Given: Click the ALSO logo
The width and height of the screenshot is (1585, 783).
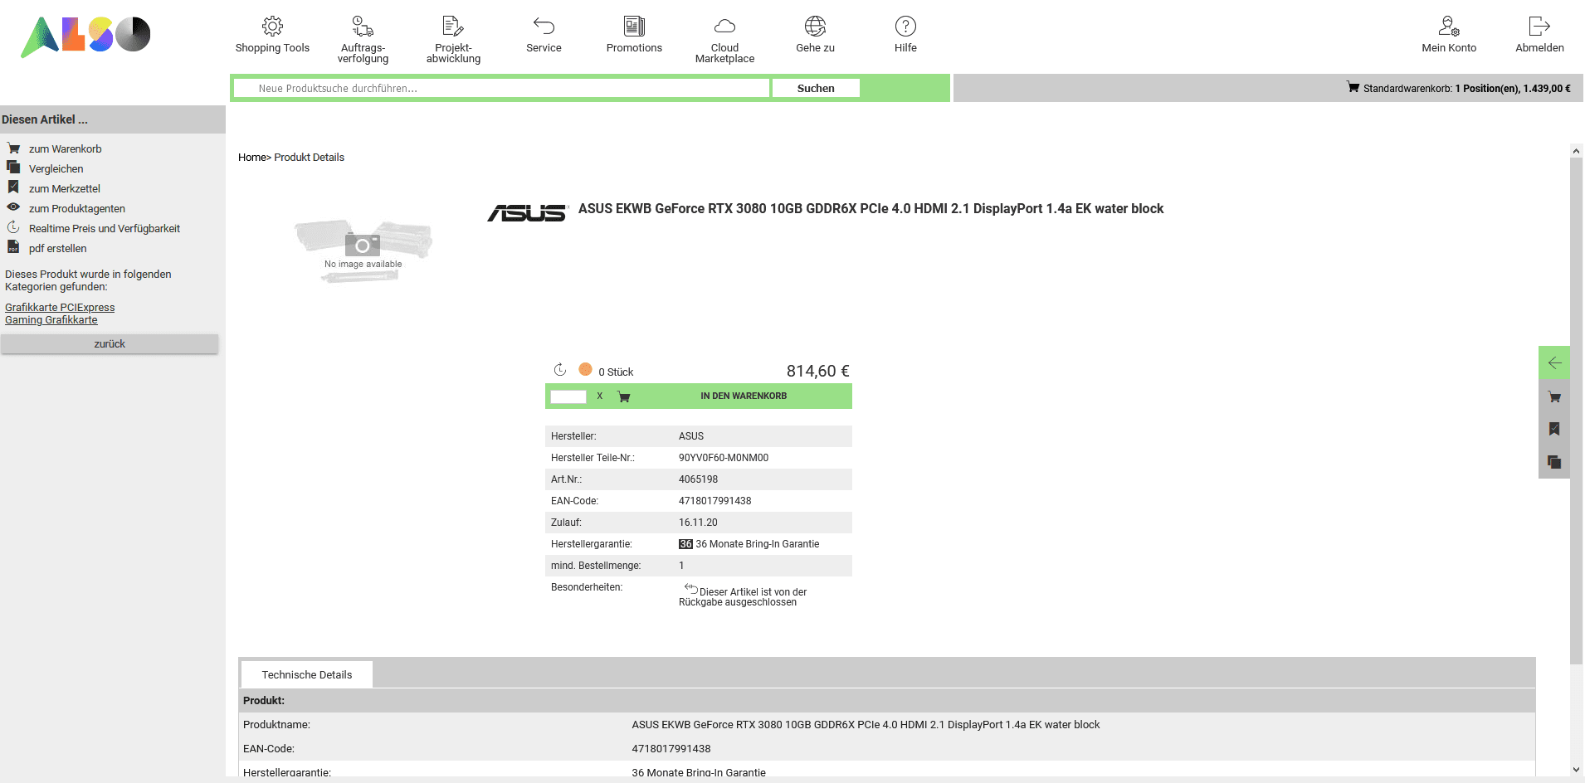Looking at the screenshot, I should click(x=85, y=36).
